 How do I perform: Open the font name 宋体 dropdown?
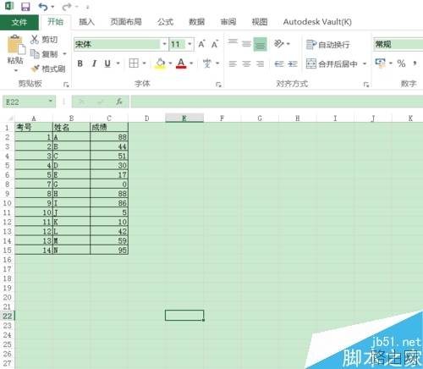[164, 44]
